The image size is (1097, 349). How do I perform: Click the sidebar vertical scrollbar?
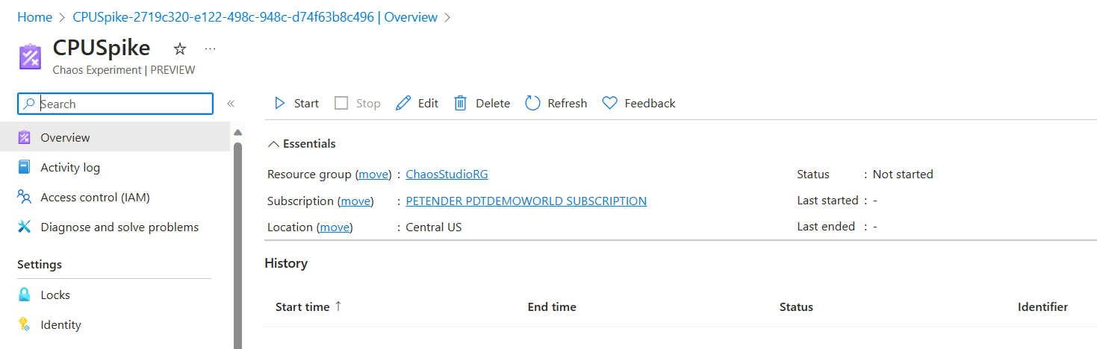[237, 239]
